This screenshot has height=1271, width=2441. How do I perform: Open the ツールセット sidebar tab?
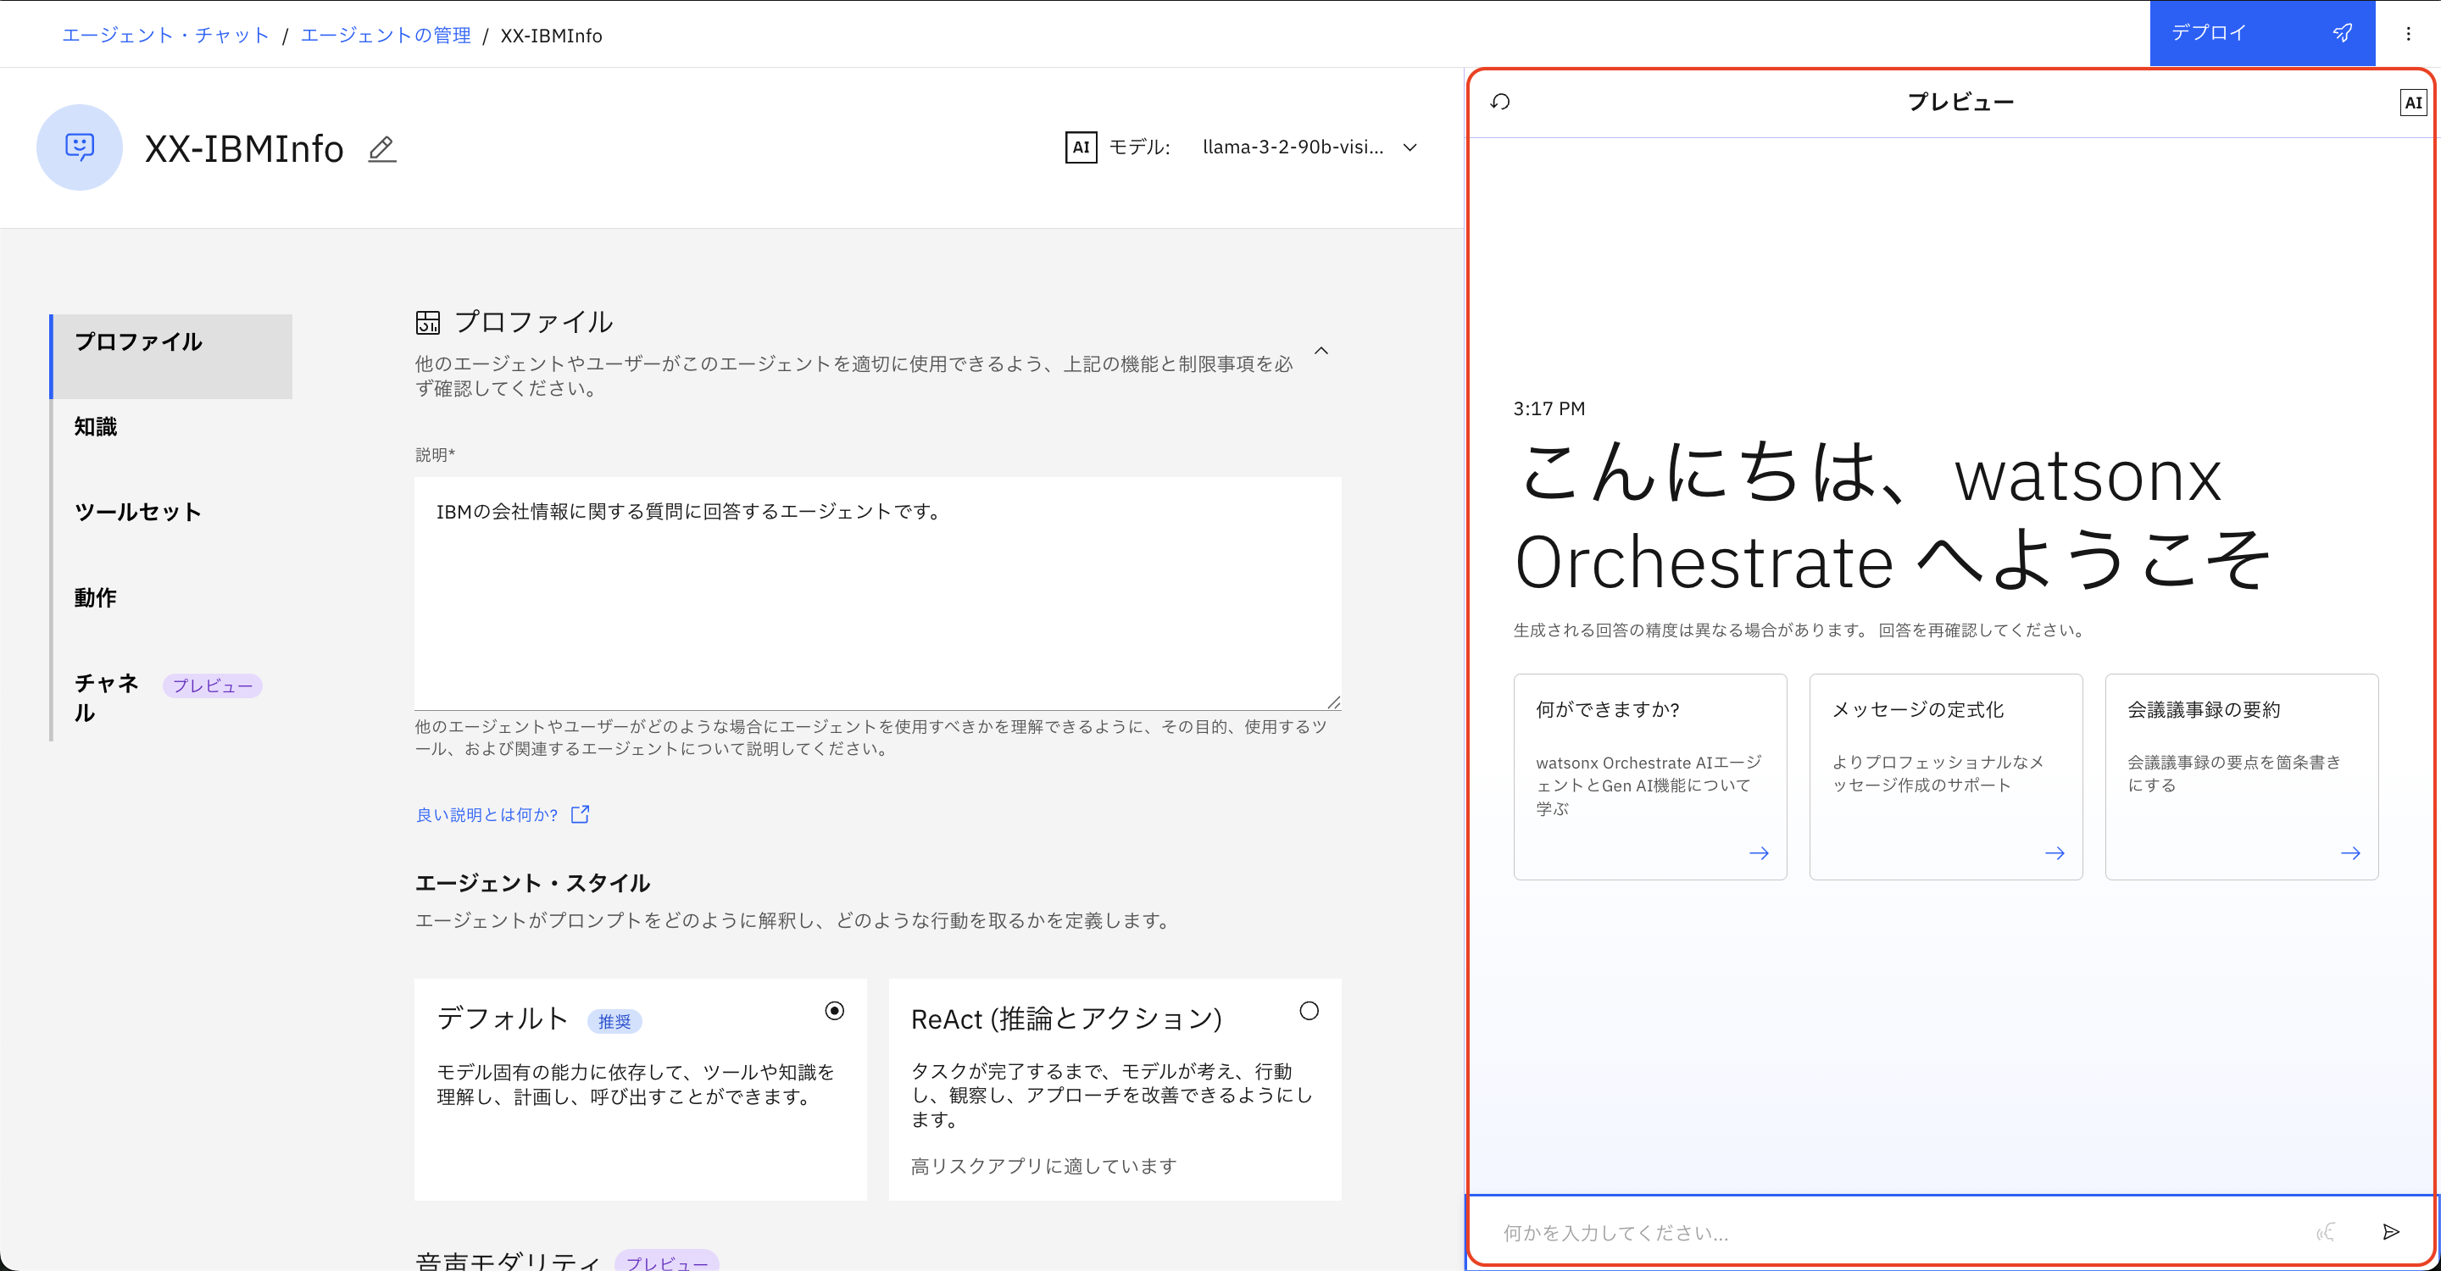click(x=137, y=512)
